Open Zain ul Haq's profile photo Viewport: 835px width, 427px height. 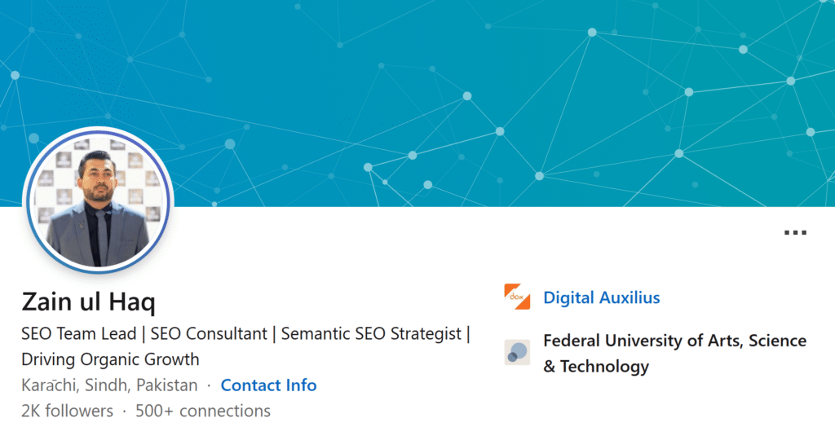pos(98,201)
